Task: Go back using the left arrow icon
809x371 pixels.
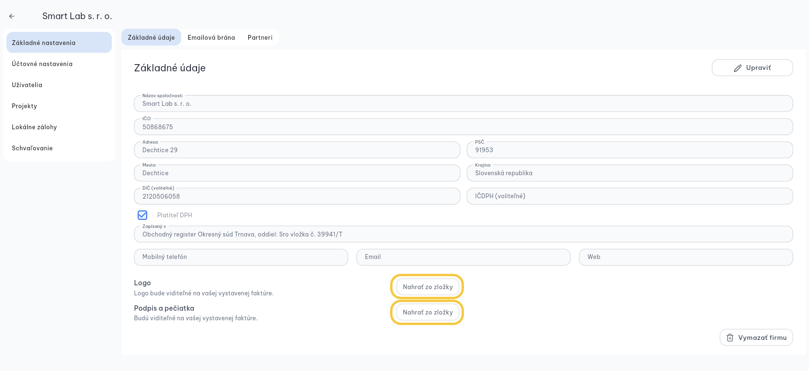Action: pyautogui.click(x=12, y=16)
